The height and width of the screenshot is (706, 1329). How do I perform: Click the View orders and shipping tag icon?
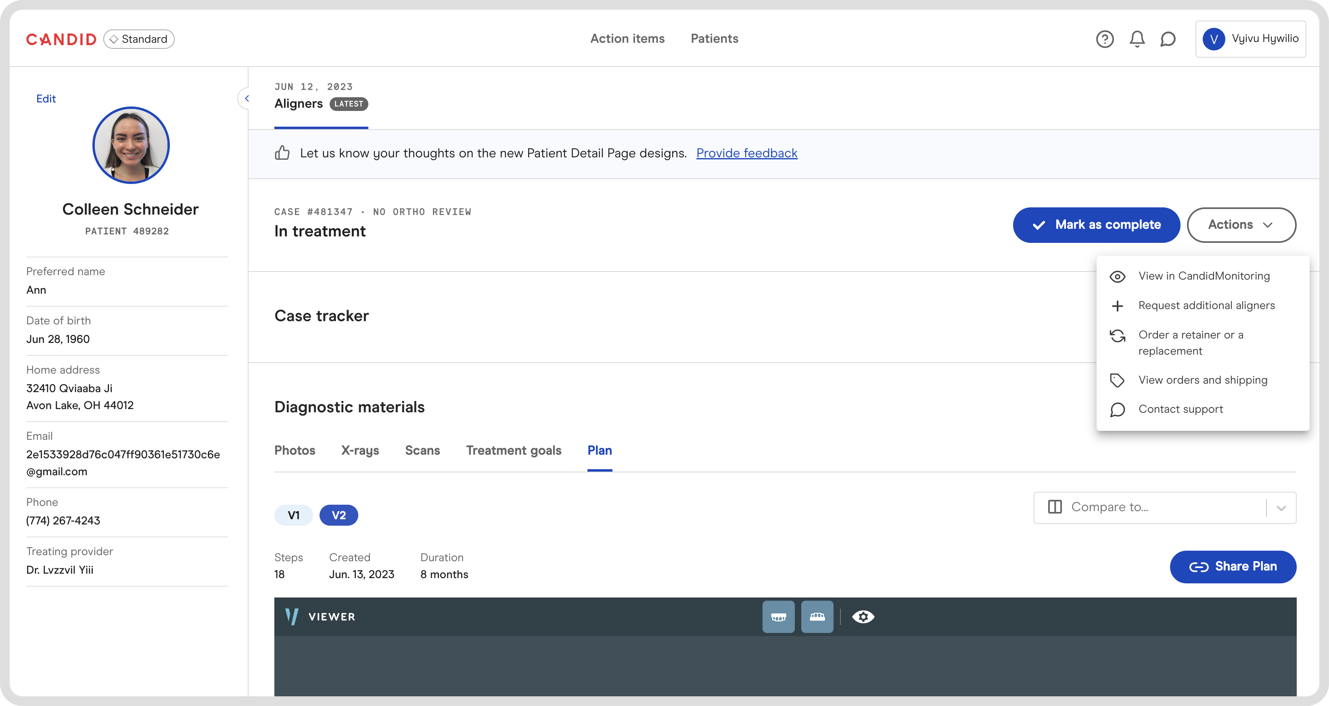click(x=1117, y=380)
